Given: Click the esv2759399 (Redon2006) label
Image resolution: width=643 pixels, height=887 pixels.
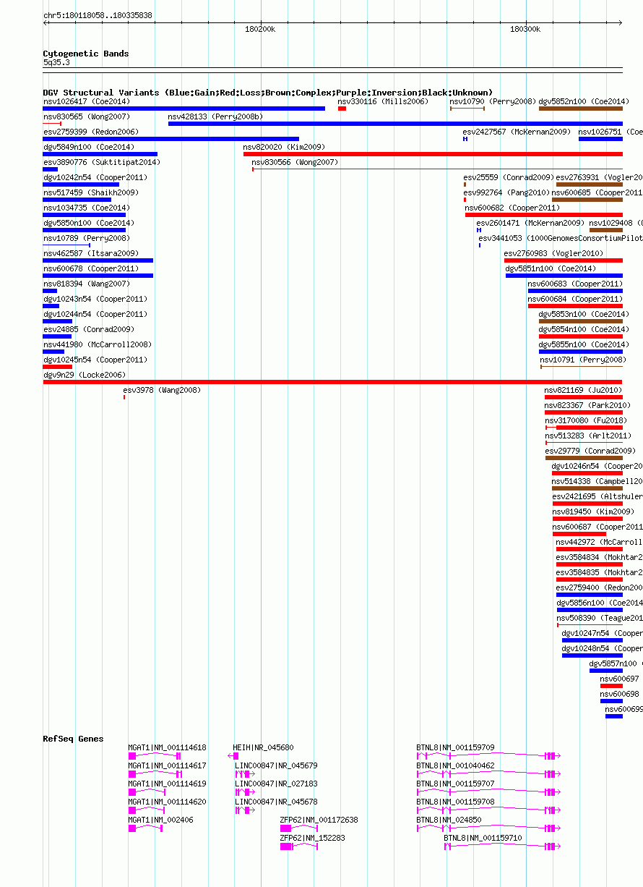Looking at the screenshot, I should [x=90, y=132].
